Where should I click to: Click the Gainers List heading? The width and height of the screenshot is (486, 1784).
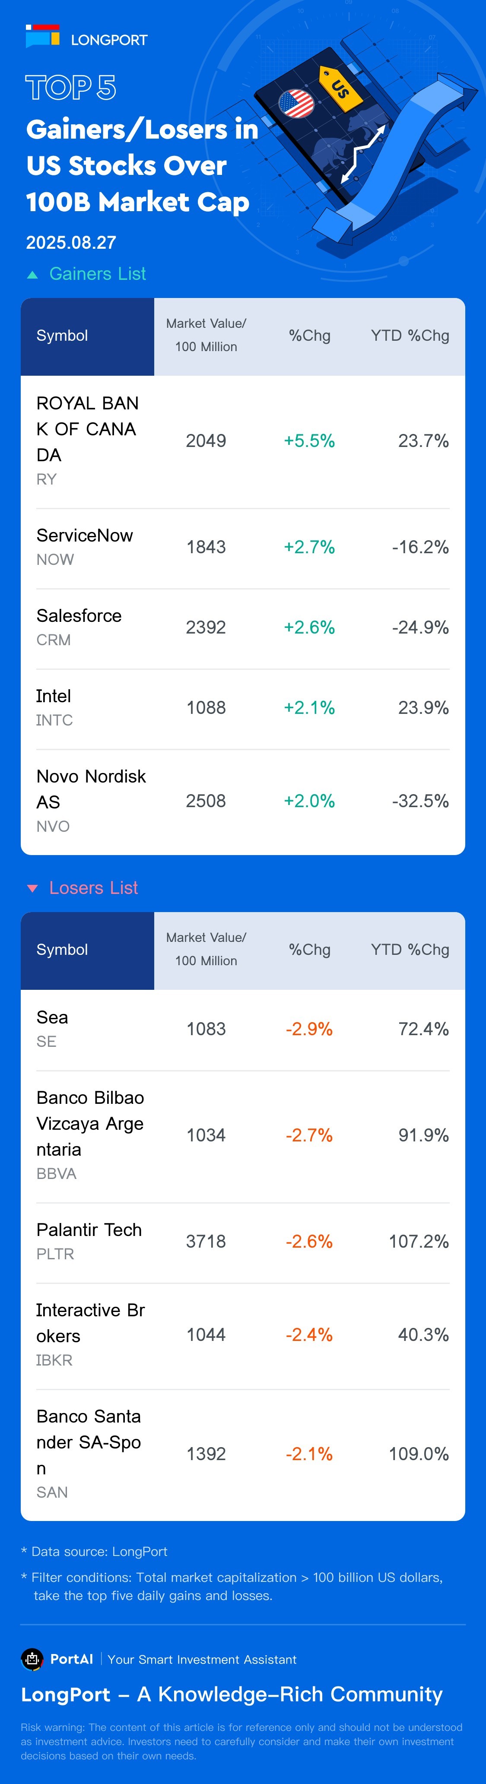(97, 274)
